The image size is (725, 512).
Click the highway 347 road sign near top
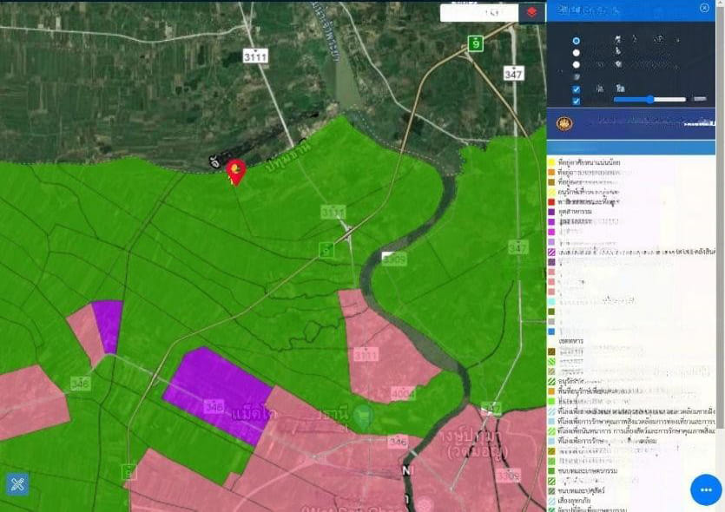pos(514,74)
